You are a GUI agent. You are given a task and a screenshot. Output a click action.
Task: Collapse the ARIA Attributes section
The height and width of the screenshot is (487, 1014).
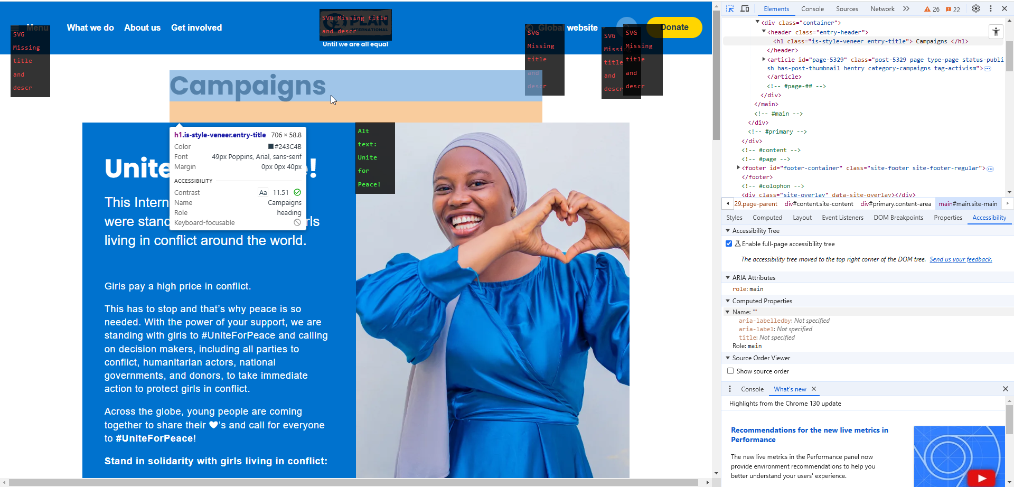[x=728, y=278]
